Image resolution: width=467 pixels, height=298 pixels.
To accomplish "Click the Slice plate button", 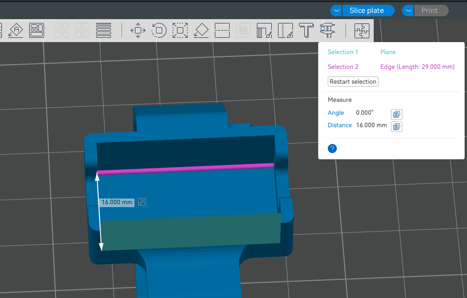I will pyautogui.click(x=367, y=11).
